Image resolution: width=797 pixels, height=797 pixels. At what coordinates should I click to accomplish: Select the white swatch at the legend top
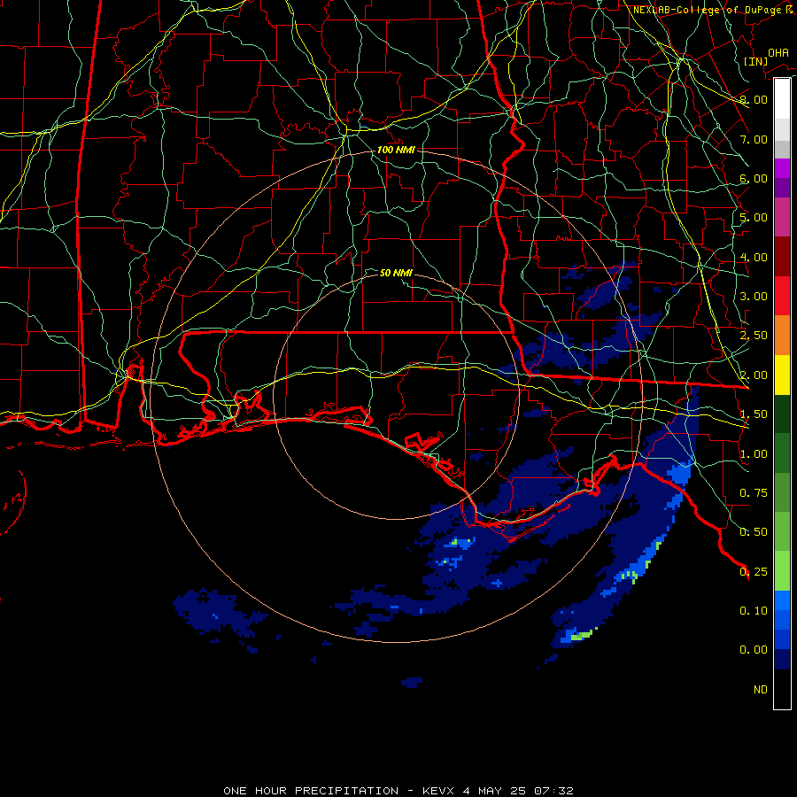click(x=782, y=98)
